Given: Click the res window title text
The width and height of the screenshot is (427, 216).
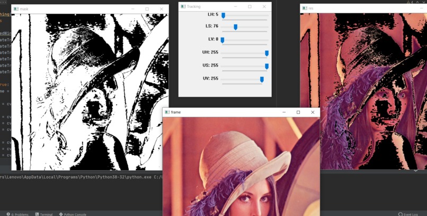Looking at the screenshot, I should [311, 8].
